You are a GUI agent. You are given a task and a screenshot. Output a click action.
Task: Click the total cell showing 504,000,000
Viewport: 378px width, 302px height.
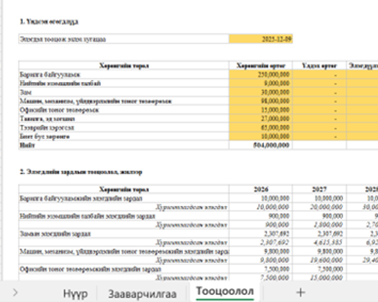261,145
